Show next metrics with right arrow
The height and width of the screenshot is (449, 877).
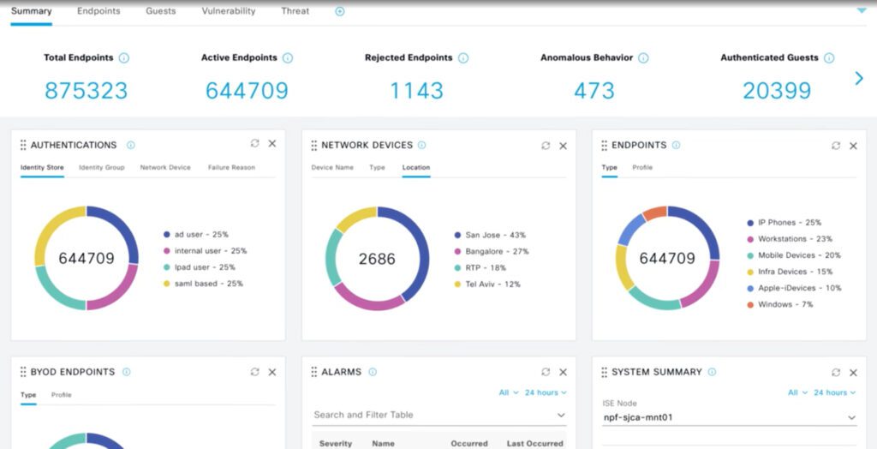point(859,78)
